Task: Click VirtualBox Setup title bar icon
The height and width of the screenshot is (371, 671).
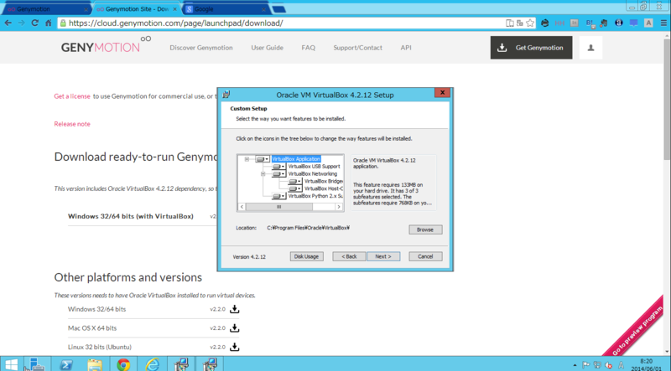Action: pyautogui.click(x=226, y=95)
